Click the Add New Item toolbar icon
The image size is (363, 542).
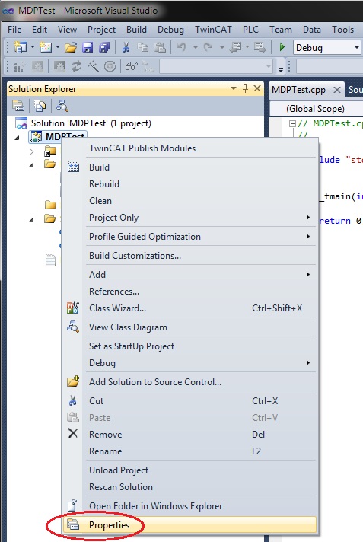tap(46, 47)
